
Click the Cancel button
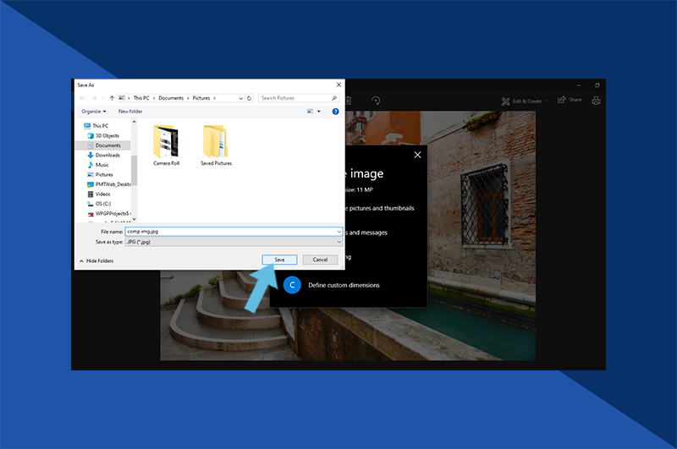coord(320,260)
